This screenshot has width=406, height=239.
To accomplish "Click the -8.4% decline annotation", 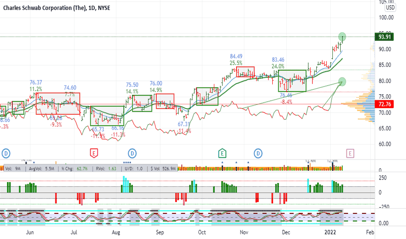I will tap(286, 102).
